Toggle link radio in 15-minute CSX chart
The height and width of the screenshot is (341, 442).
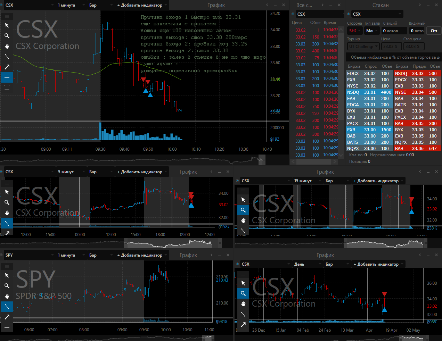[x=237, y=181]
